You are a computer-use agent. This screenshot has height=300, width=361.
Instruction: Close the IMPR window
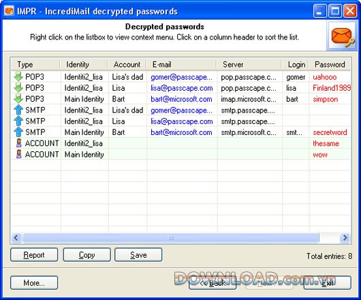[x=350, y=11]
